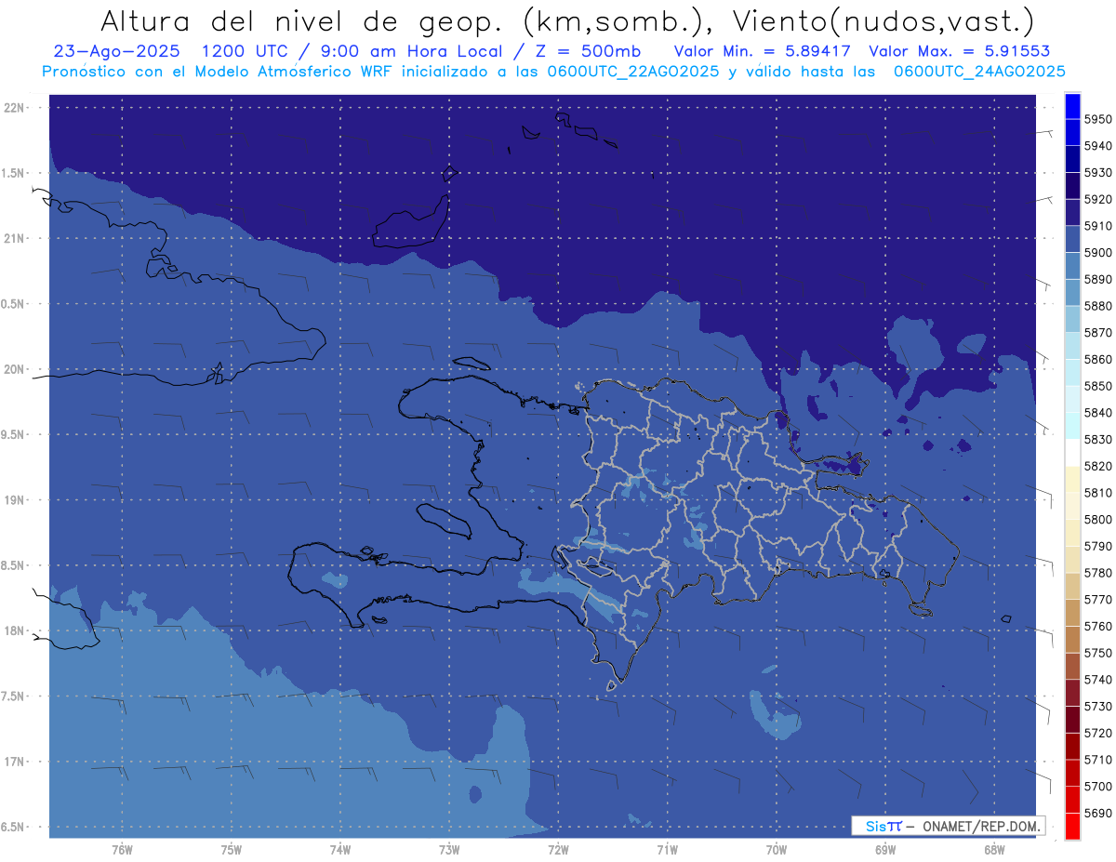Click the colorbar value label '5950'

[x=1098, y=119]
